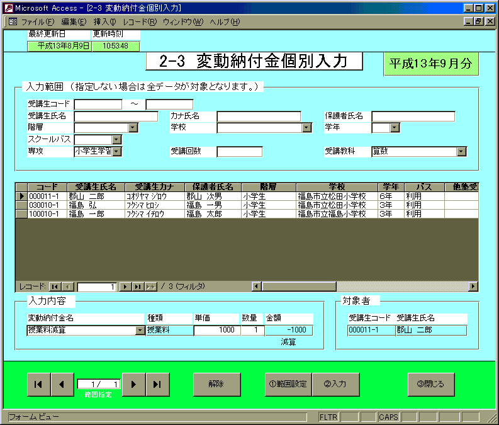Click the bottom record counter box 1/ 1
The image size is (499, 425).
98,384
